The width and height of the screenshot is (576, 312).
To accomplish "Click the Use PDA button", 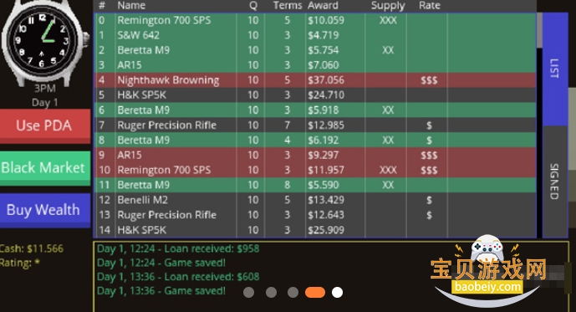I will point(45,125).
